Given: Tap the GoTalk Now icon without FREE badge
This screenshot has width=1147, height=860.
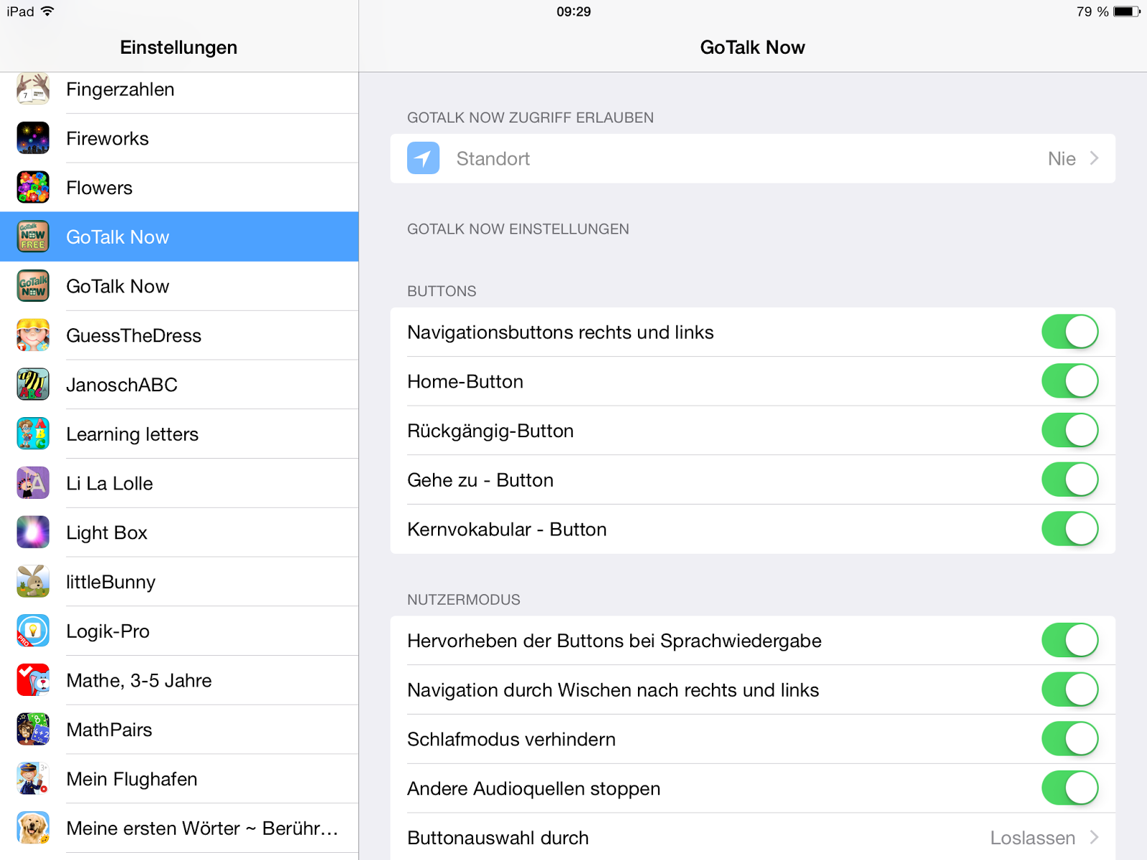Looking at the screenshot, I should click(33, 286).
